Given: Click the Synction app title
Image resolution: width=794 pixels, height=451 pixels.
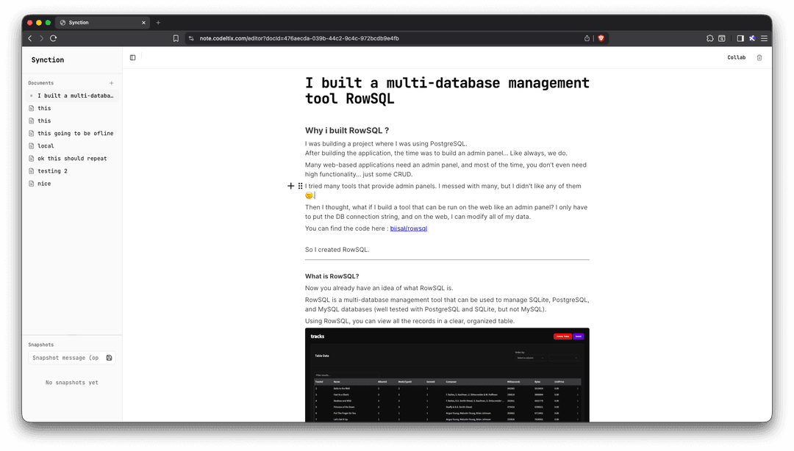Looking at the screenshot, I should [x=48, y=59].
